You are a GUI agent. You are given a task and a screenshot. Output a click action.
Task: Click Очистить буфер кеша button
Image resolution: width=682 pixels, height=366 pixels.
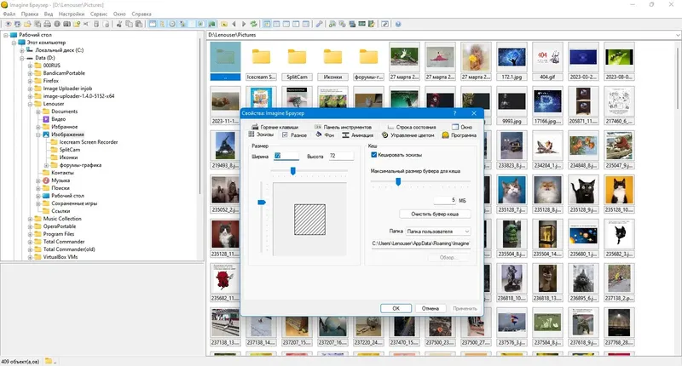tap(435, 214)
